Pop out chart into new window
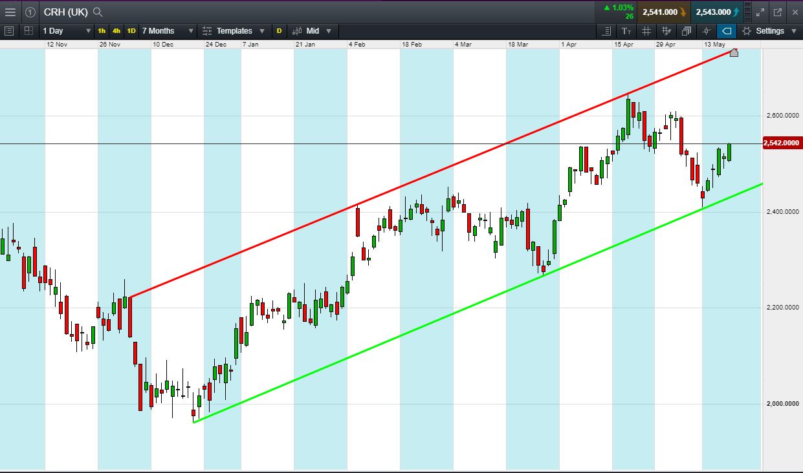This screenshot has width=803, height=473. 777,12
